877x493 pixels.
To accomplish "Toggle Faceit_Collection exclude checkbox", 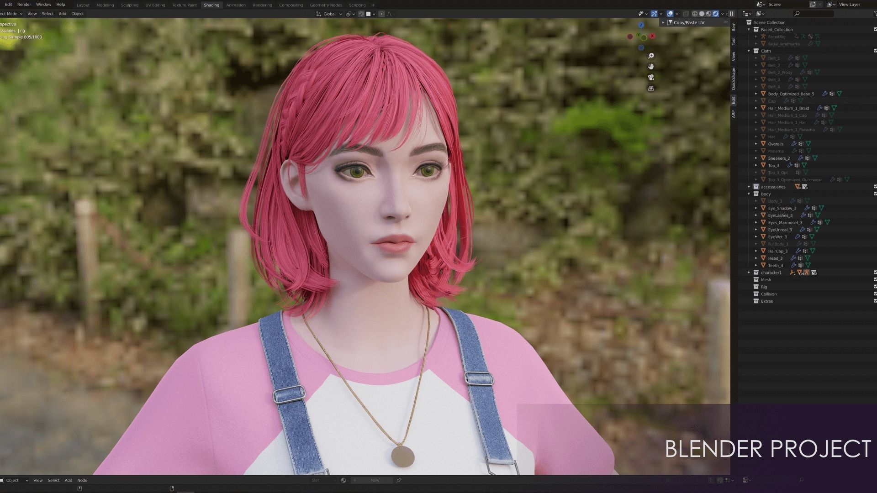I will [875, 30].
